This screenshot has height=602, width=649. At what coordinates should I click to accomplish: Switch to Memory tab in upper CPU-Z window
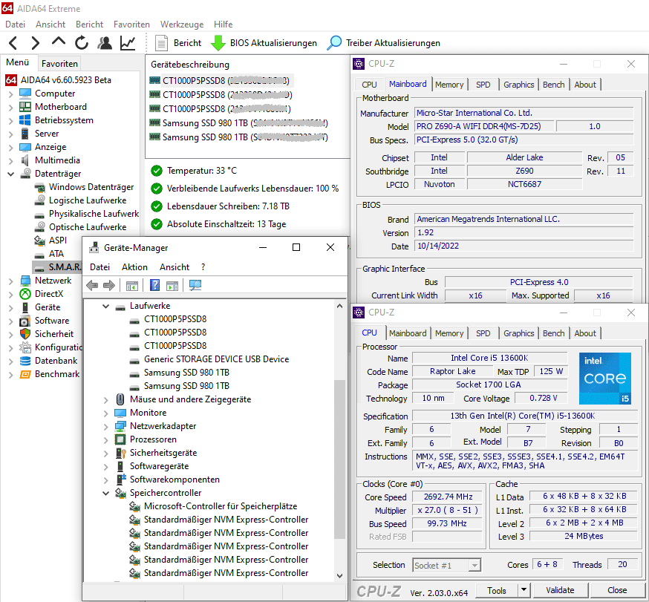tap(449, 85)
